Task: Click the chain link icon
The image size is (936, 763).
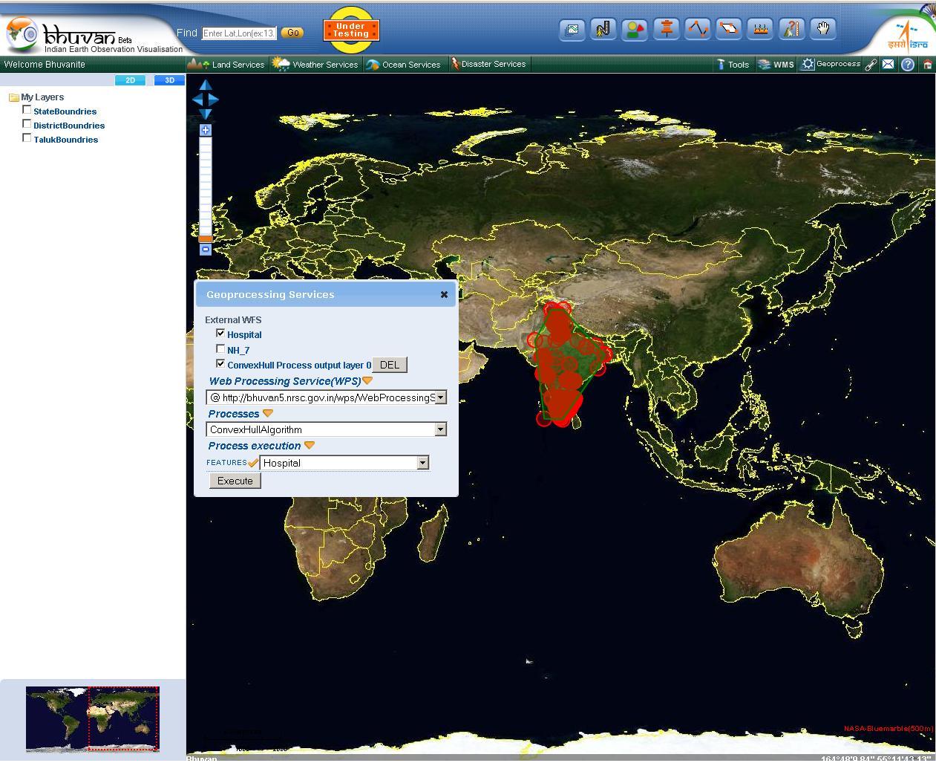Action: [871, 65]
